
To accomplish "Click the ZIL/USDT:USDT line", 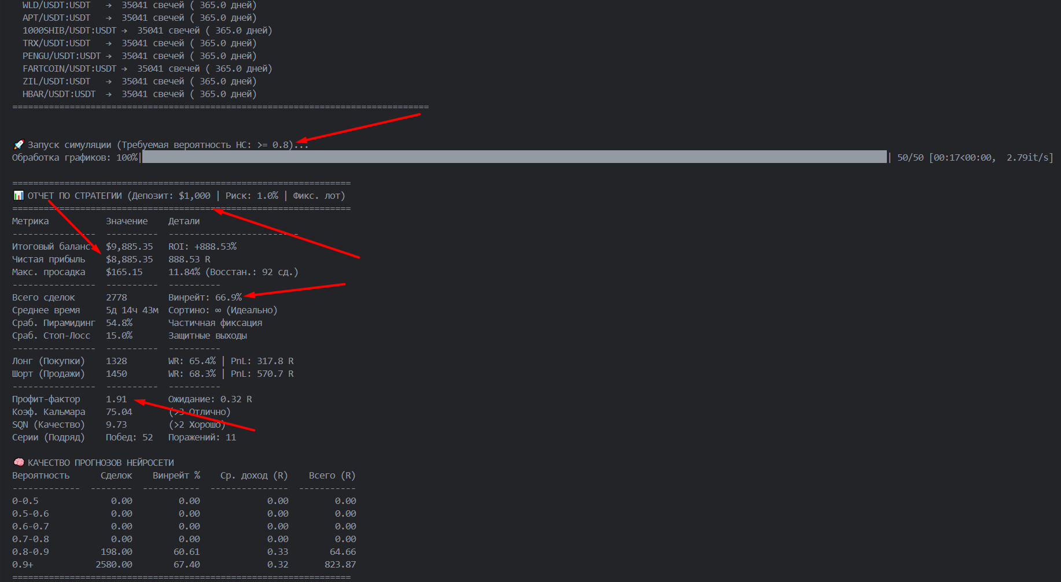I will 139,81.
